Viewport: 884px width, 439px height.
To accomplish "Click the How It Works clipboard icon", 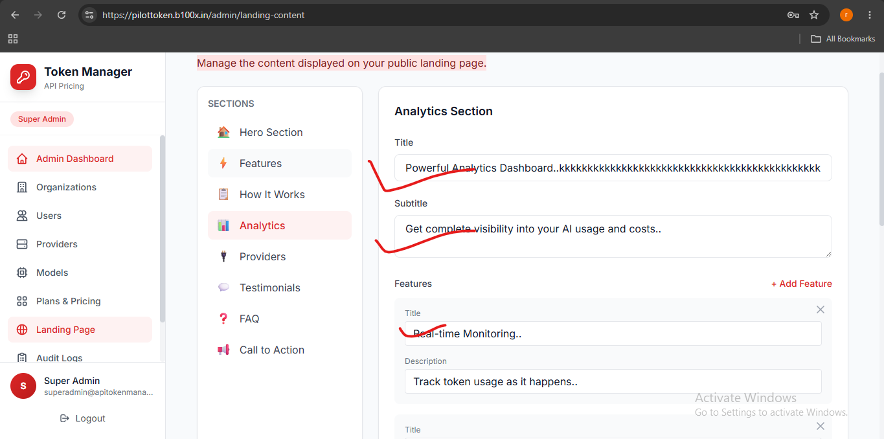I will pyautogui.click(x=223, y=194).
